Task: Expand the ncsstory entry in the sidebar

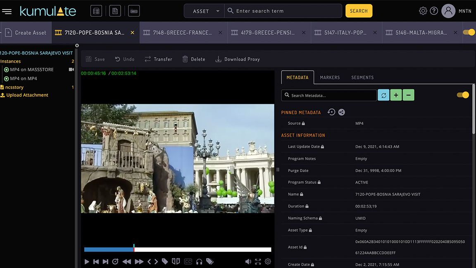Action: point(14,87)
